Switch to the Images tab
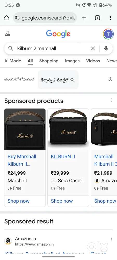The height and width of the screenshot is (260, 117). [x=72, y=61]
